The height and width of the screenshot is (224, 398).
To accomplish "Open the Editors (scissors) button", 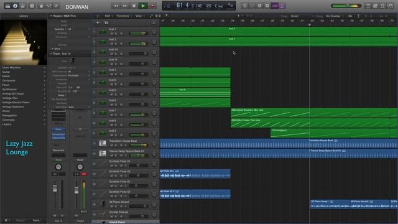I will 56,6.
